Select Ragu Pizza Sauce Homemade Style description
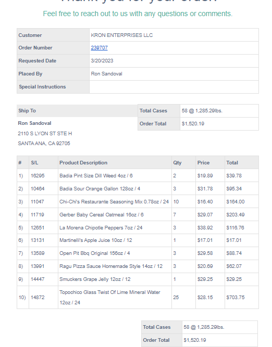Screen dimensions: 272x347 [111, 266]
